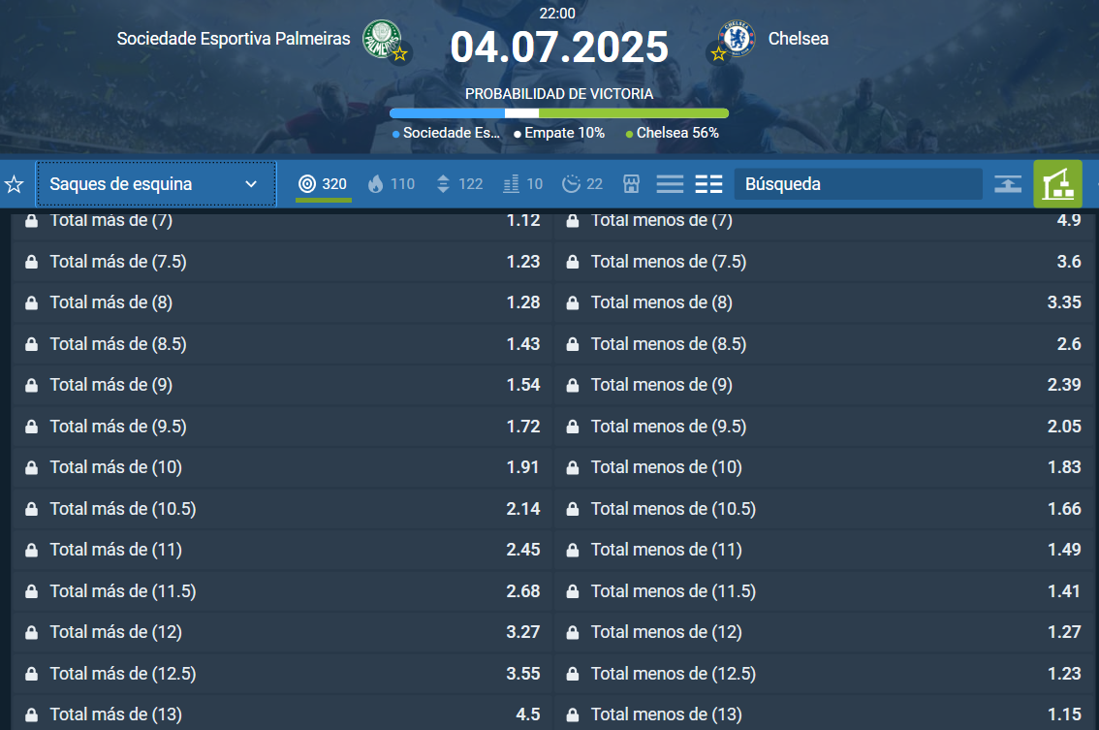The height and width of the screenshot is (730, 1099).
Task: Click the truncated Sociedade Es... legend label
Action: (x=447, y=133)
